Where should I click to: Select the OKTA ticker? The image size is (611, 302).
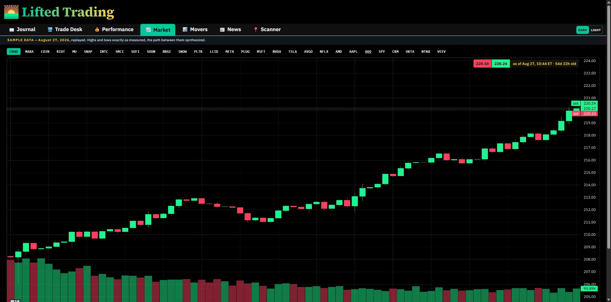410,52
